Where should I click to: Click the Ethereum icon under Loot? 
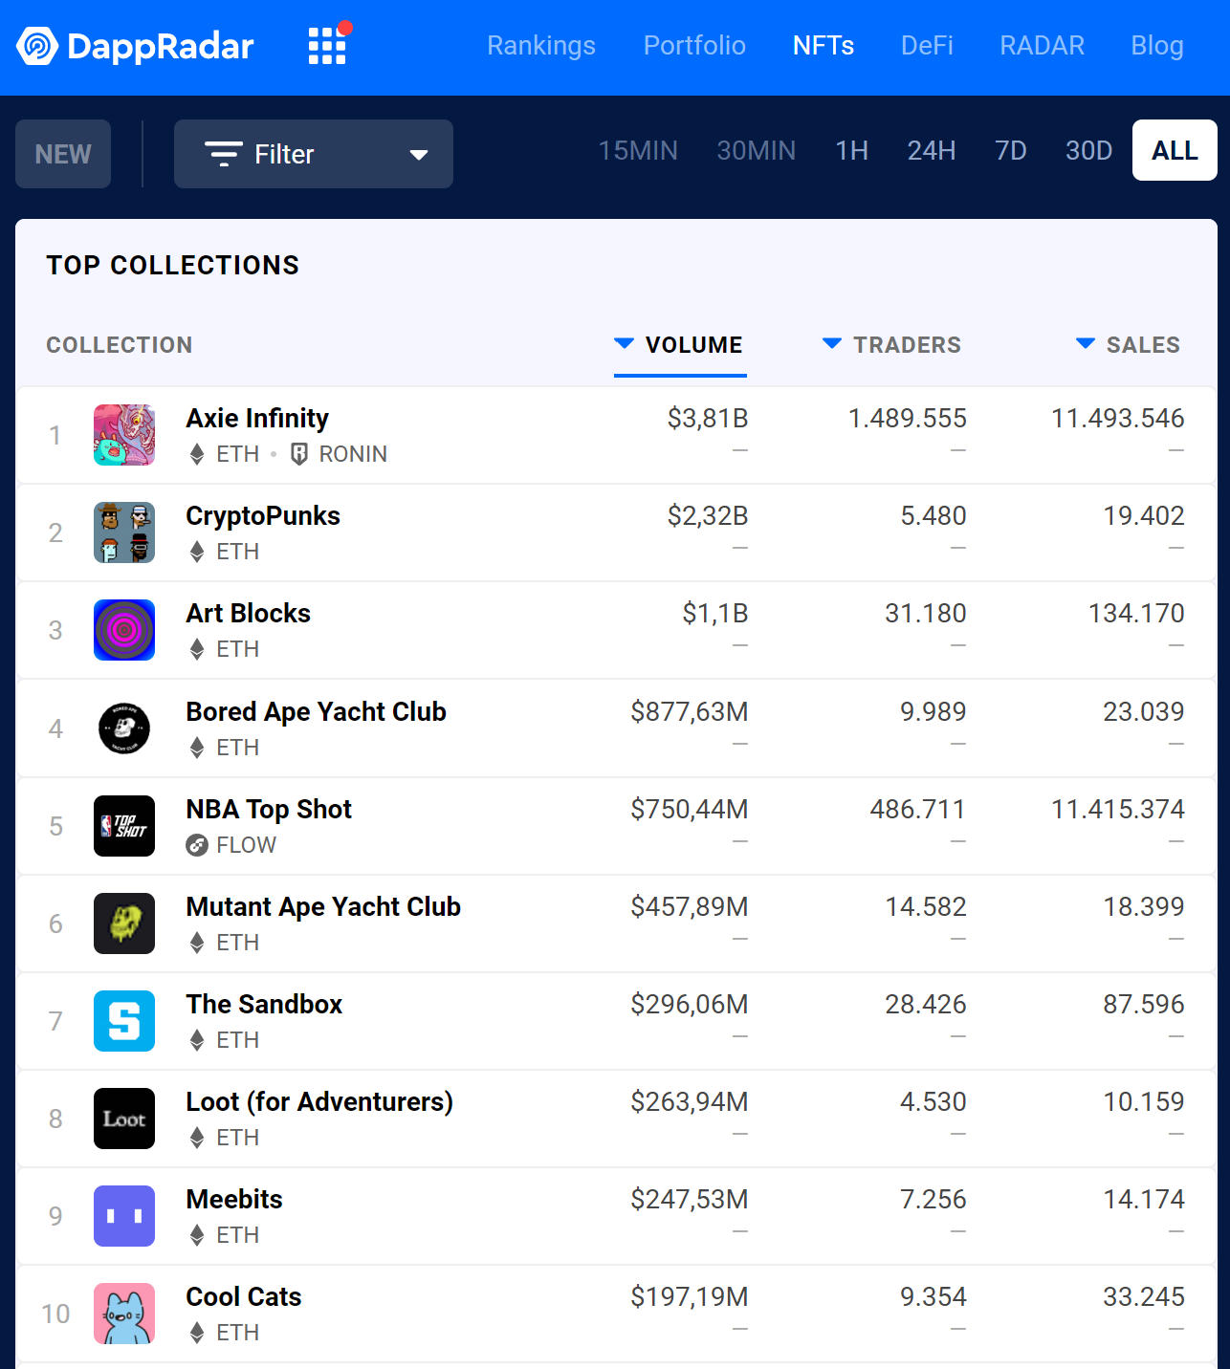tap(197, 1138)
